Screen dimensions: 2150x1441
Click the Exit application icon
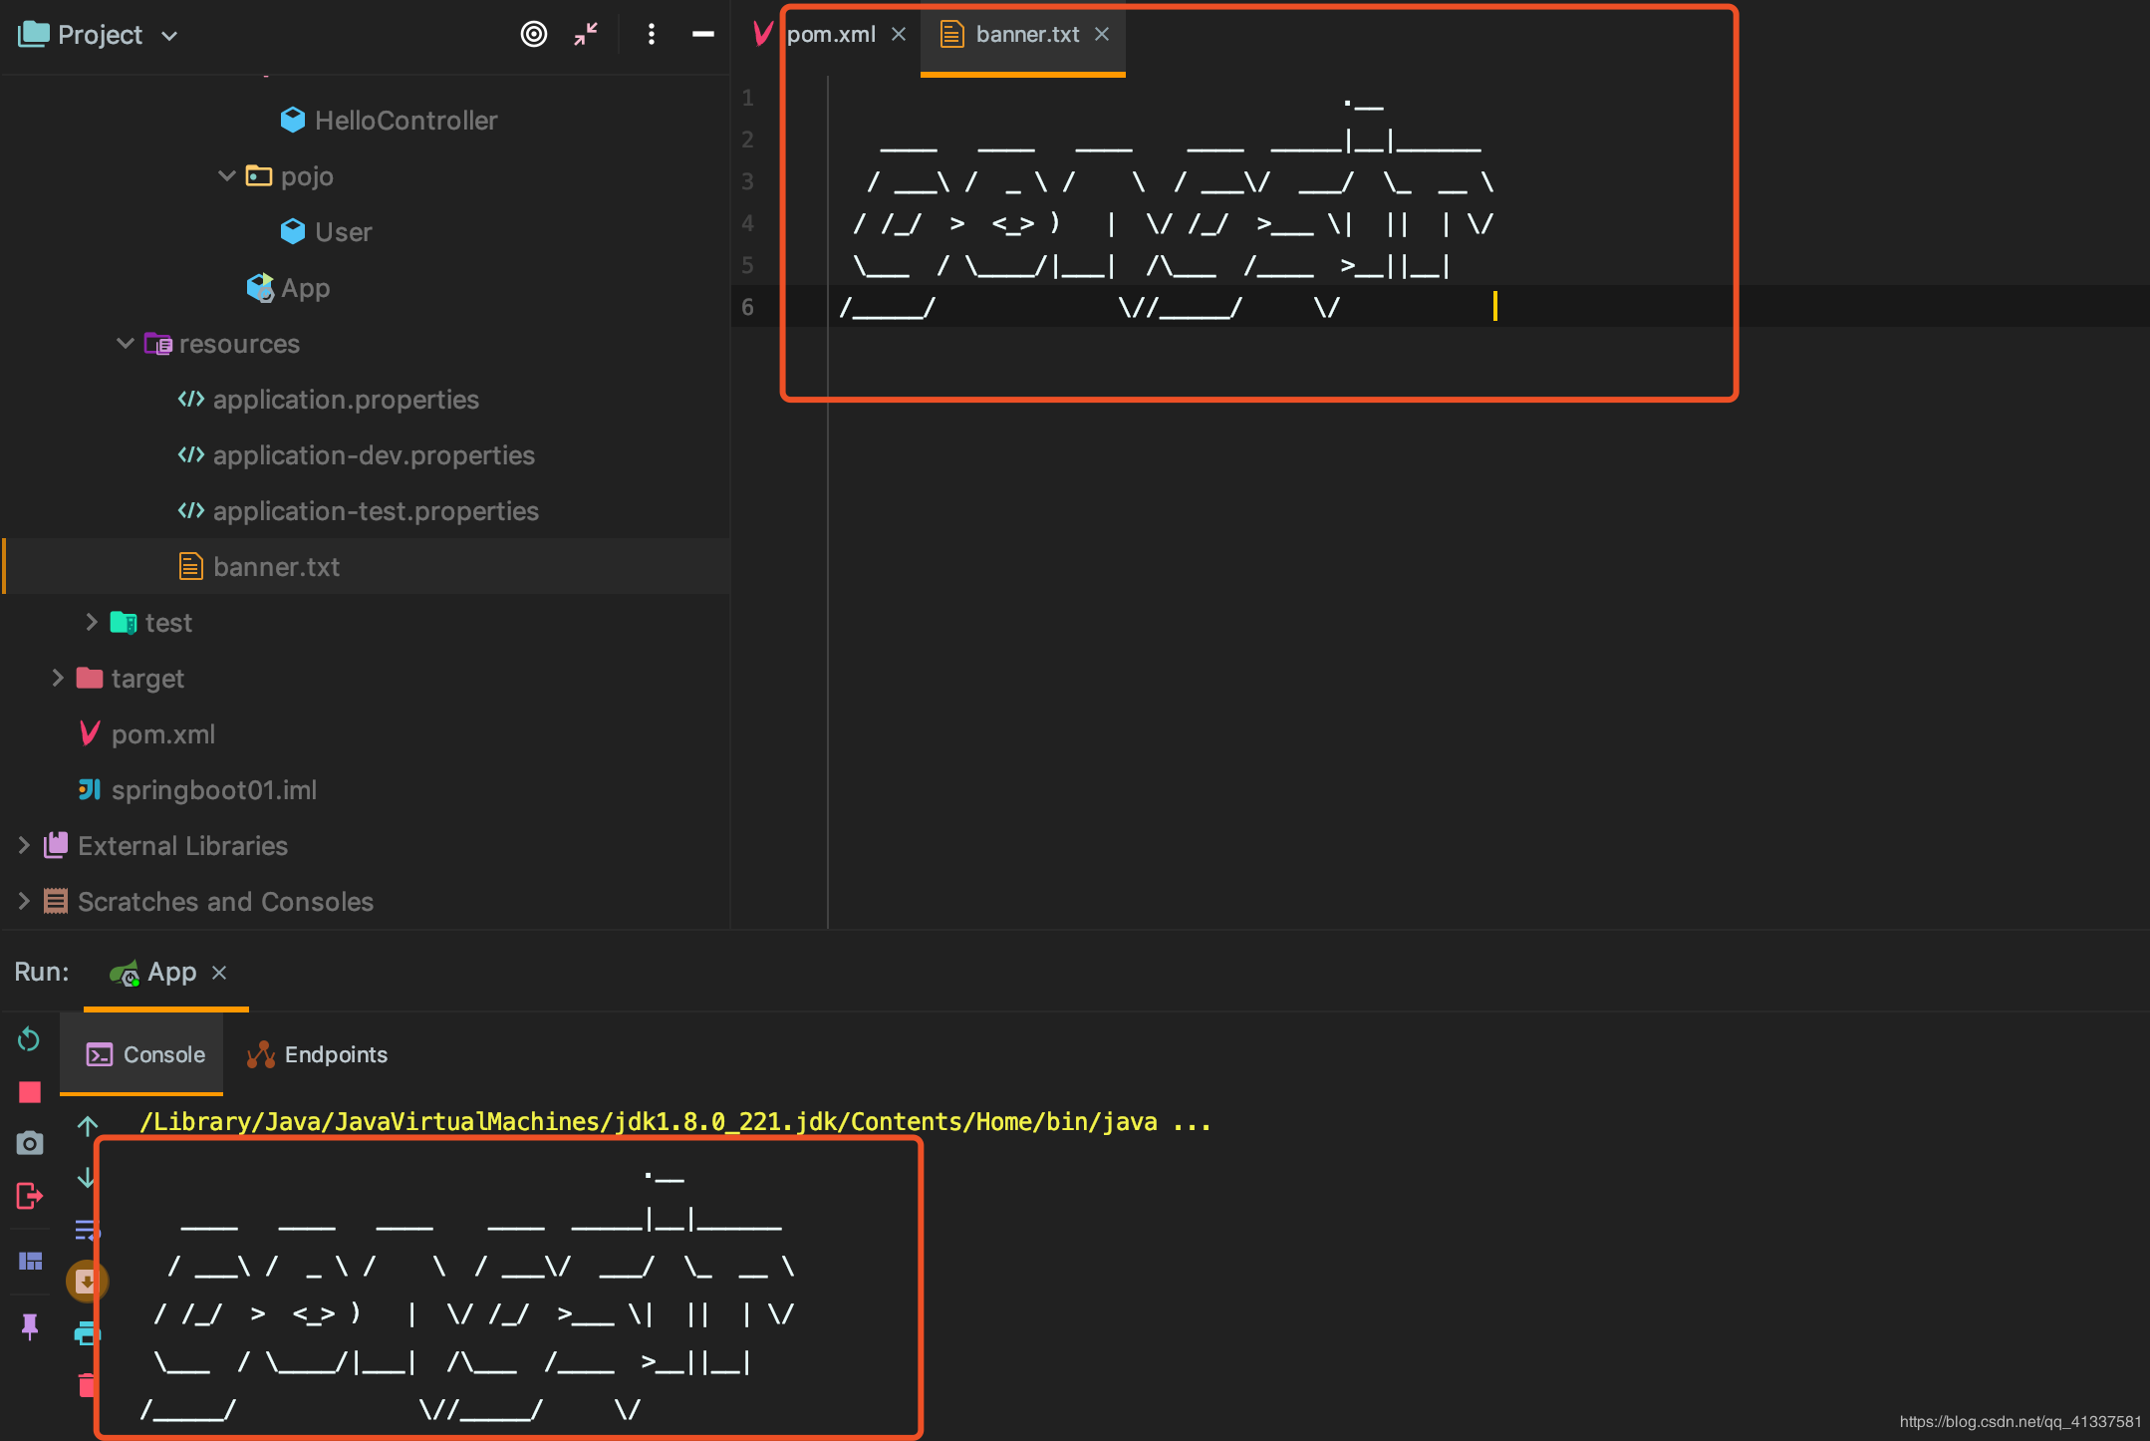(x=29, y=1196)
